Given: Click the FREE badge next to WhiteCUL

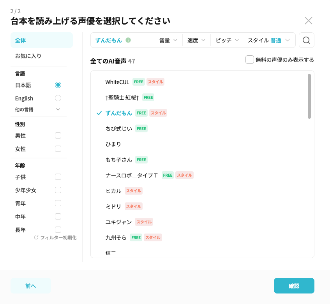Looking at the screenshot, I should [138, 82].
